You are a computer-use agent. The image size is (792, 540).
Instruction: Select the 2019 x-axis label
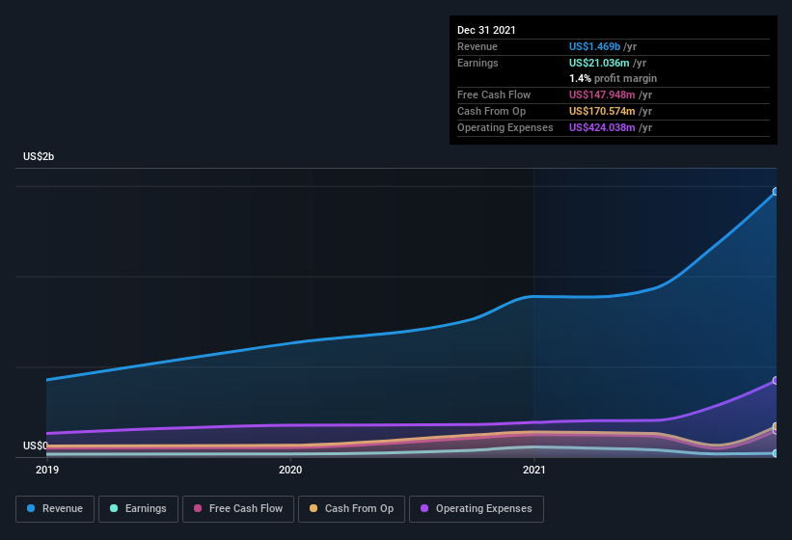point(47,470)
